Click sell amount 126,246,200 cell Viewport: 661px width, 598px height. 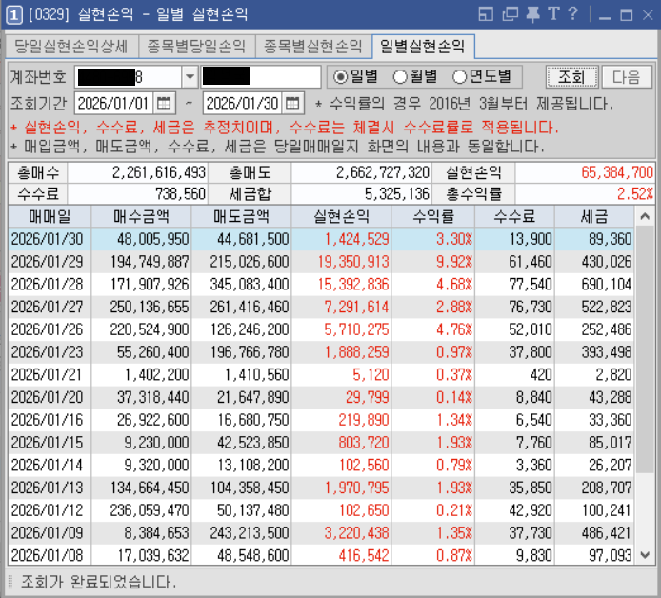coord(250,329)
